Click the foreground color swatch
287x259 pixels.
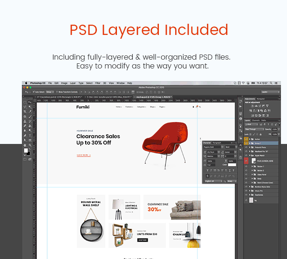tap(26, 150)
